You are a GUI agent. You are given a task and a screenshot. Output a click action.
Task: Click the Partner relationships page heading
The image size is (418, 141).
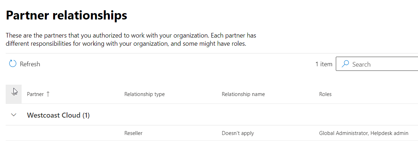[66, 16]
